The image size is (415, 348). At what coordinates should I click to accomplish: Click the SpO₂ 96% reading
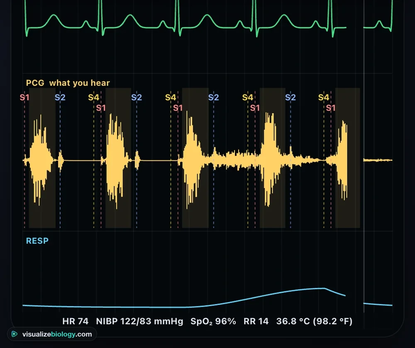click(x=213, y=321)
